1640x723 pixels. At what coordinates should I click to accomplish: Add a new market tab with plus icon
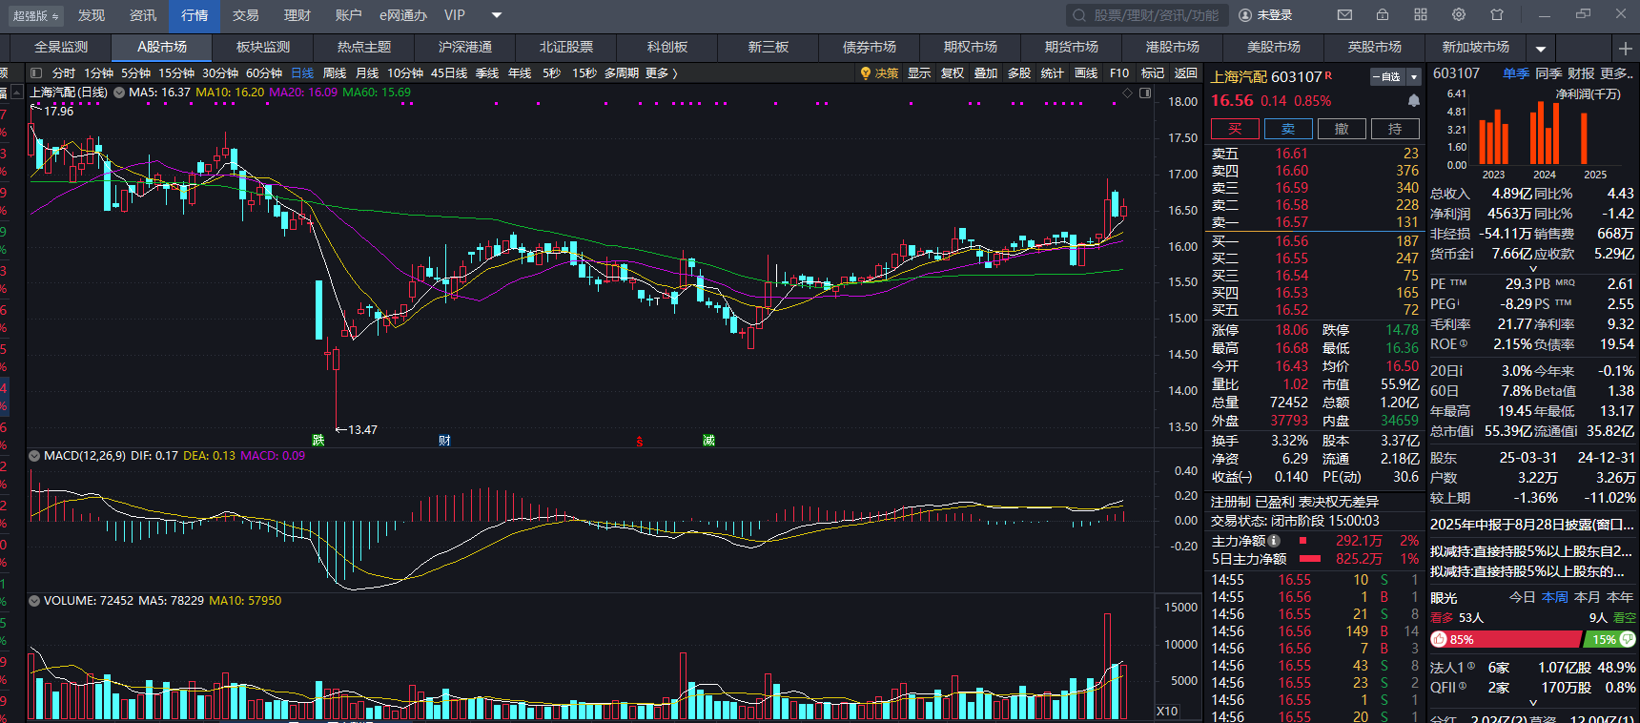click(x=1626, y=48)
